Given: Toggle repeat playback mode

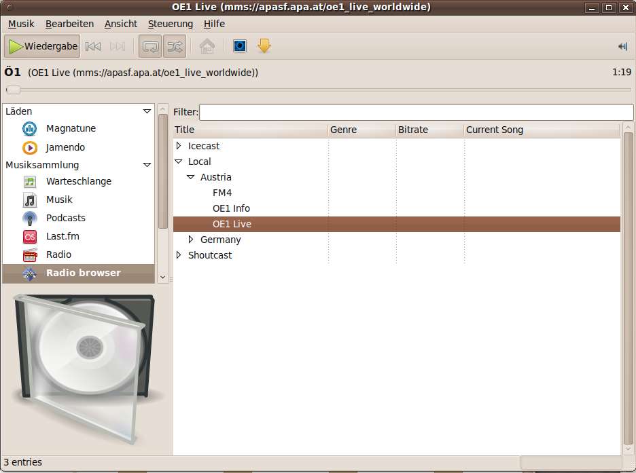Looking at the screenshot, I should (x=150, y=47).
